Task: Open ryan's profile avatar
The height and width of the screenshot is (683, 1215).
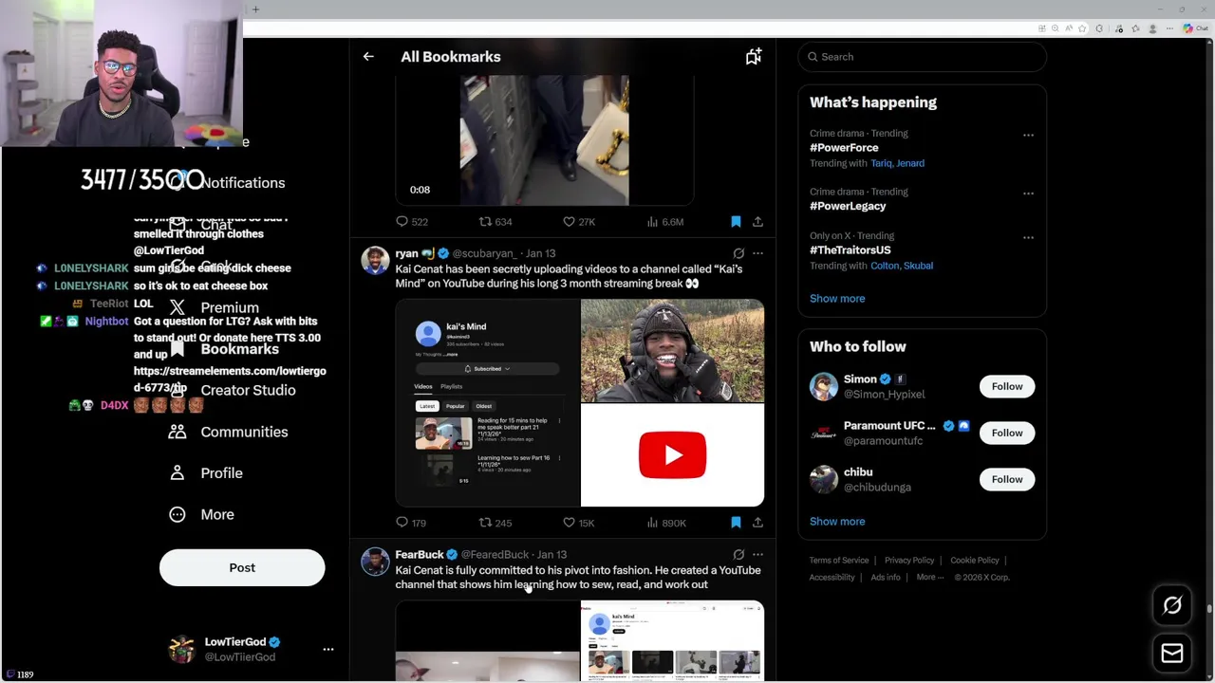Action: pyautogui.click(x=375, y=260)
